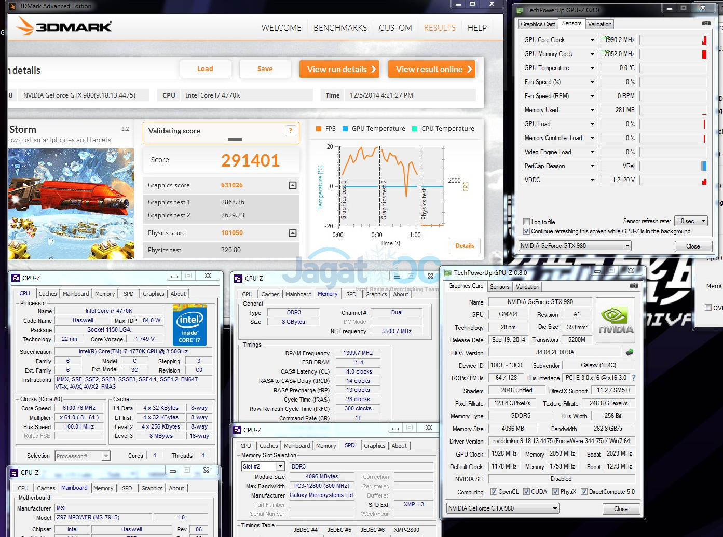
Task: Open the Sensor refresh rate dropdown
Action: 691,221
